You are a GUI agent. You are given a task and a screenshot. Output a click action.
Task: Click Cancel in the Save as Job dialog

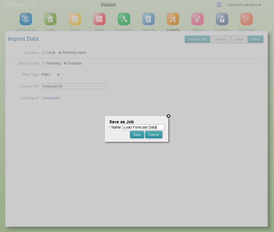pyautogui.click(x=154, y=135)
